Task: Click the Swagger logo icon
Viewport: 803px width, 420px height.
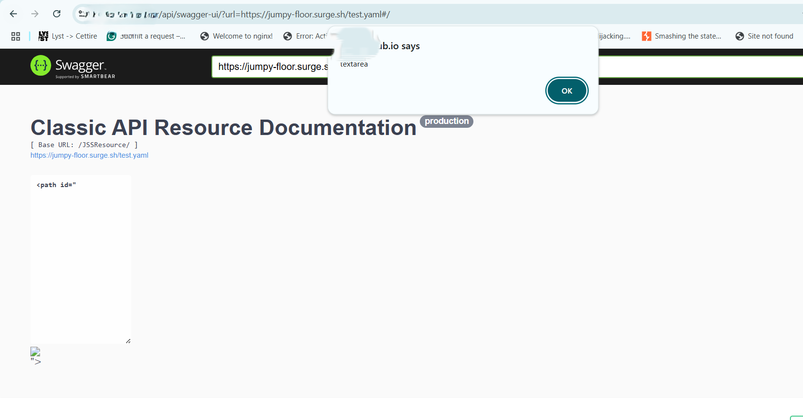Action: click(41, 66)
